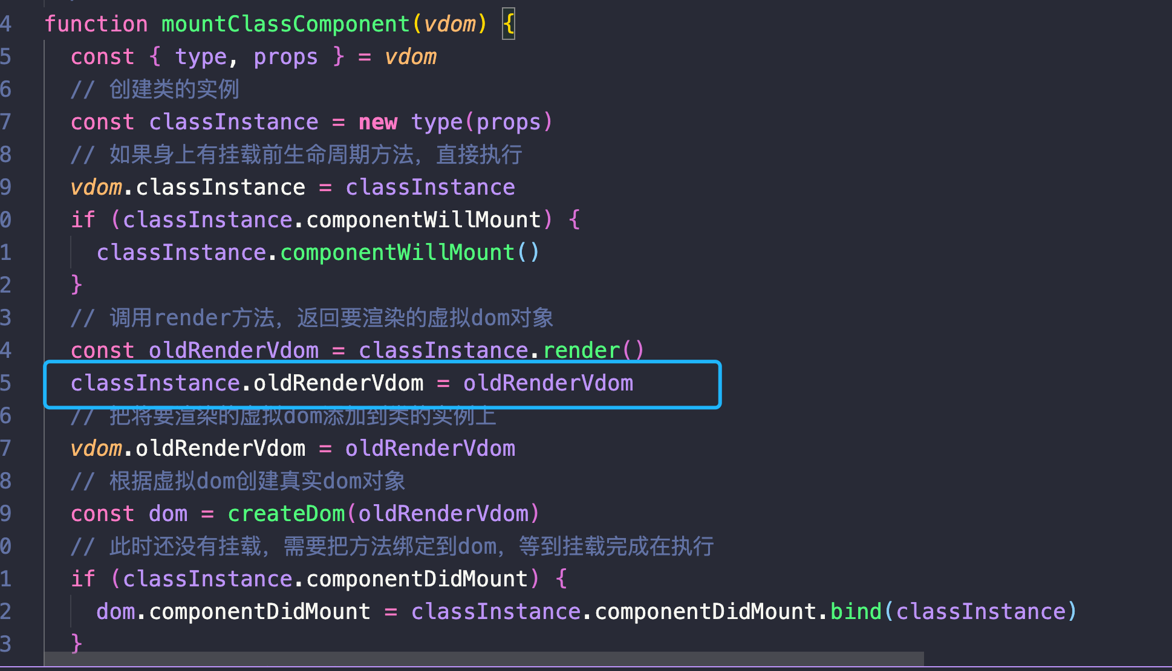The height and width of the screenshot is (671, 1172).
Task: Click the closing brace after componentWillMount call
Action: [x=76, y=284]
